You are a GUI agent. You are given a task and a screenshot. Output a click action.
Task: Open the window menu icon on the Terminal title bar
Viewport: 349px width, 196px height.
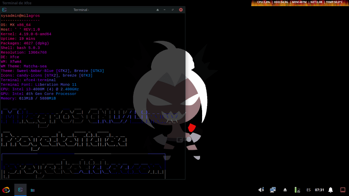(x=4, y=10)
